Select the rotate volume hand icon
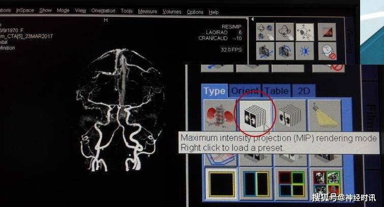Viewport: 384px width, 207px height. pyautogui.click(x=286, y=32)
